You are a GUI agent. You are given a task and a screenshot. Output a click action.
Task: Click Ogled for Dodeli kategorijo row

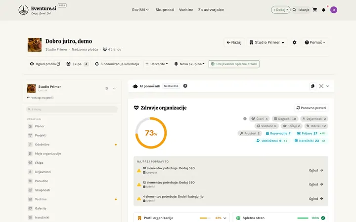click(316, 199)
